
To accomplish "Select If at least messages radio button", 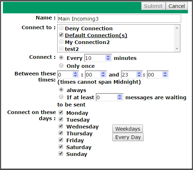I will [x=61, y=97].
